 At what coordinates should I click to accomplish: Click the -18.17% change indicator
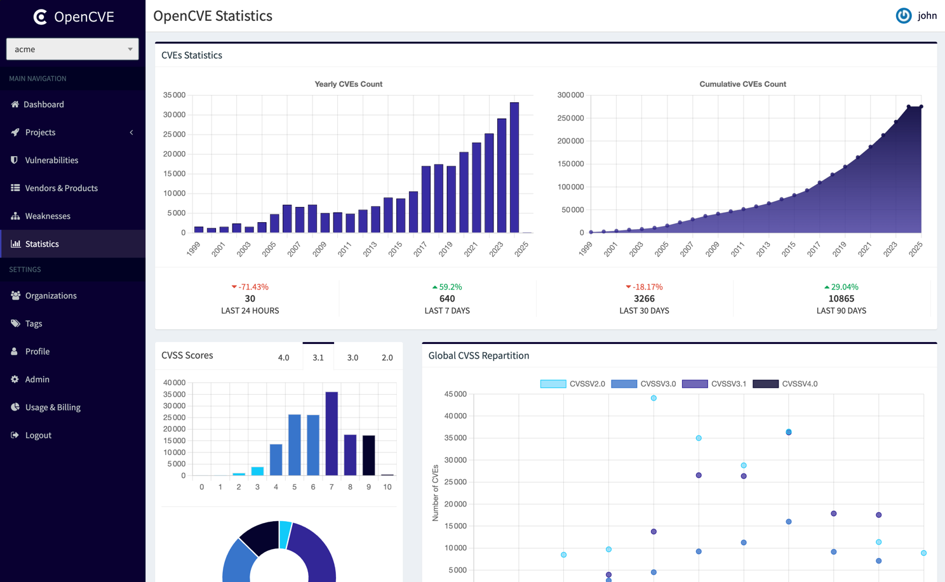pyautogui.click(x=644, y=287)
